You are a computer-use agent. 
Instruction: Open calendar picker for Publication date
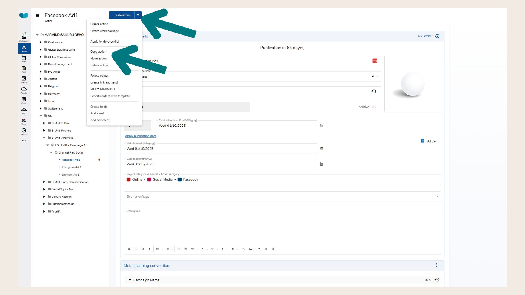point(321,126)
